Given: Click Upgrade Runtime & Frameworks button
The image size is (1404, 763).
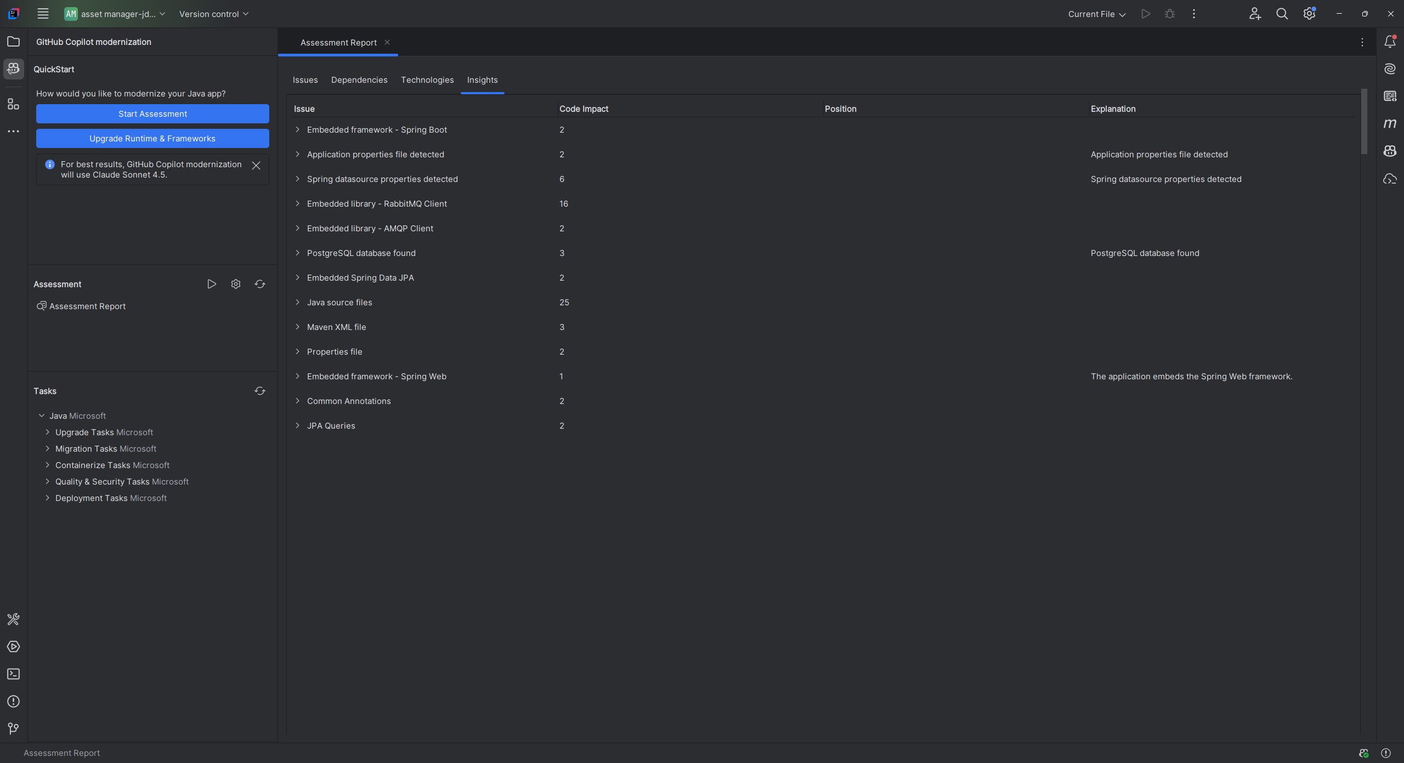Looking at the screenshot, I should pos(152,139).
